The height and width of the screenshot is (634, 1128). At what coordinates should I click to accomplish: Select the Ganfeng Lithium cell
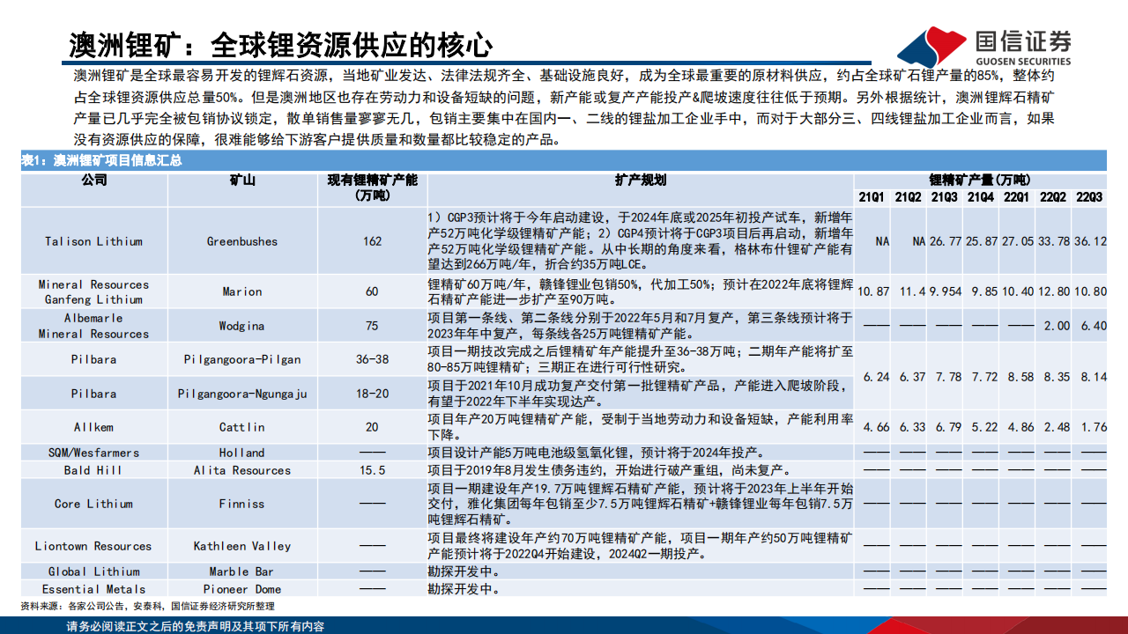(x=94, y=299)
